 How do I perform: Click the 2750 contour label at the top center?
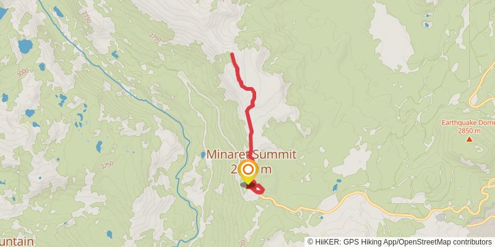(x=155, y=38)
